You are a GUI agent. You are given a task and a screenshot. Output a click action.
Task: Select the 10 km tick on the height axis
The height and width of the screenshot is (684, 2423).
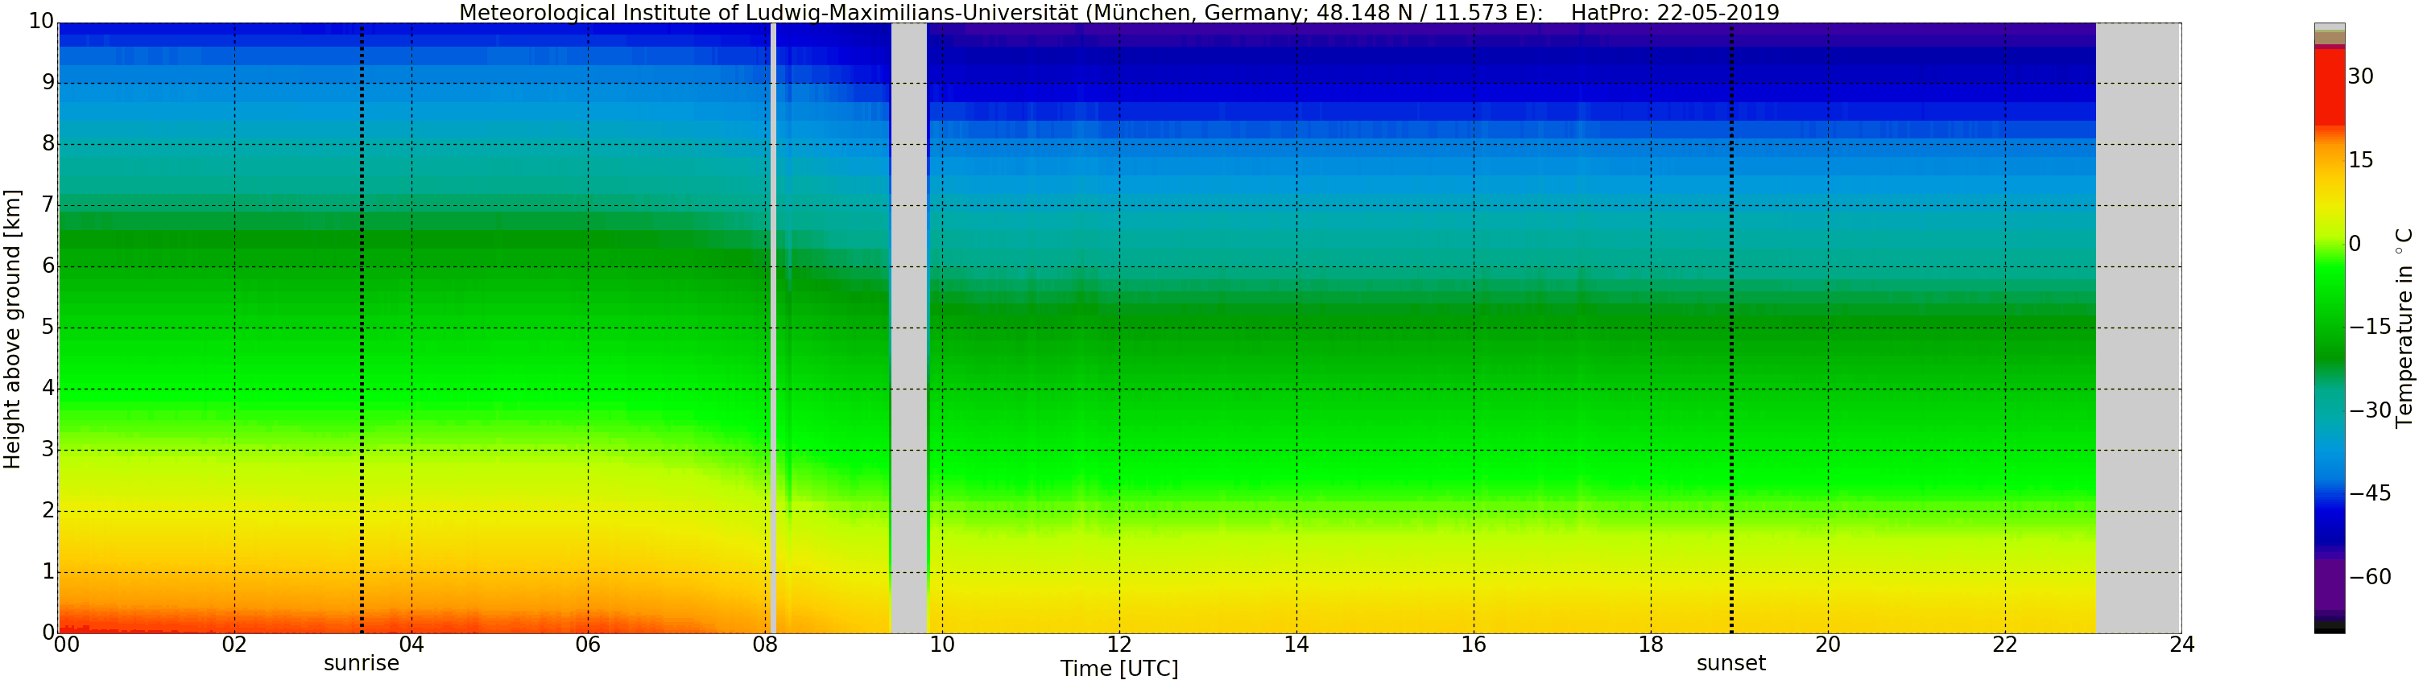pos(41,22)
